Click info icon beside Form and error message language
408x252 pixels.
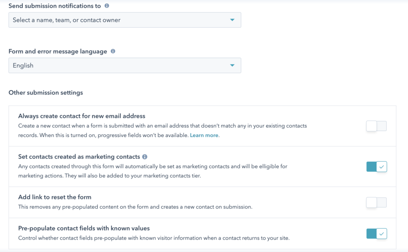coord(113,51)
